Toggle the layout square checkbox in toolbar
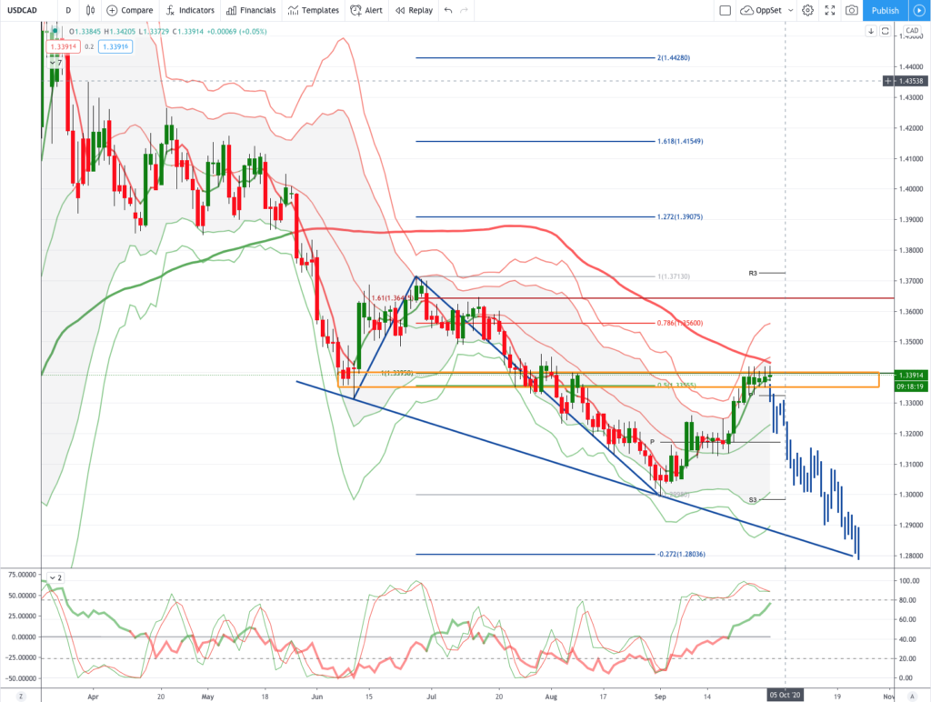The image size is (931, 702). pyautogui.click(x=725, y=11)
